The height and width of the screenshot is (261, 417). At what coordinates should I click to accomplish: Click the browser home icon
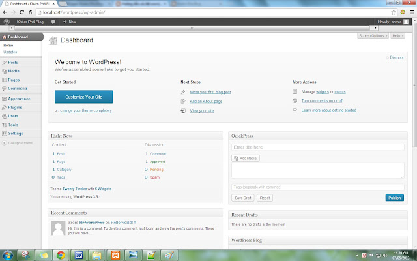pos(31,12)
